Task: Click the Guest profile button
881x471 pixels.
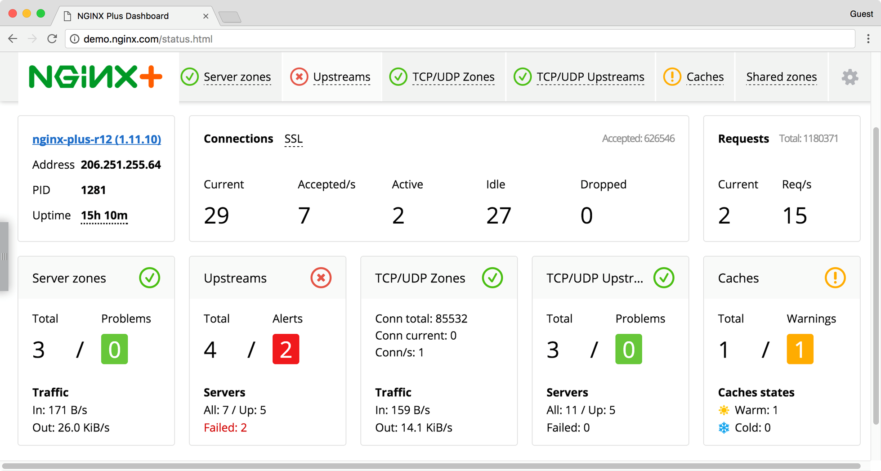Action: click(861, 14)
